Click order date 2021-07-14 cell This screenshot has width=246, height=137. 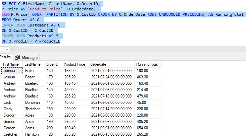point(111,109)
